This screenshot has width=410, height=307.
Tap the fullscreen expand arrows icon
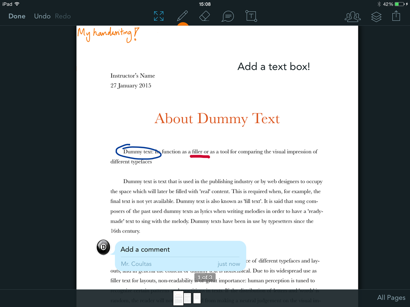click(x=159, y=16)
